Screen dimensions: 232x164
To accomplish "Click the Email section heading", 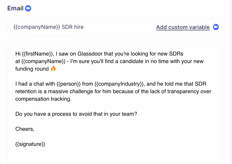I will coord(15,8).
